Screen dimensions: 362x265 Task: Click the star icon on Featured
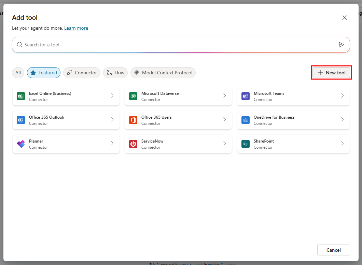[33, 73]
